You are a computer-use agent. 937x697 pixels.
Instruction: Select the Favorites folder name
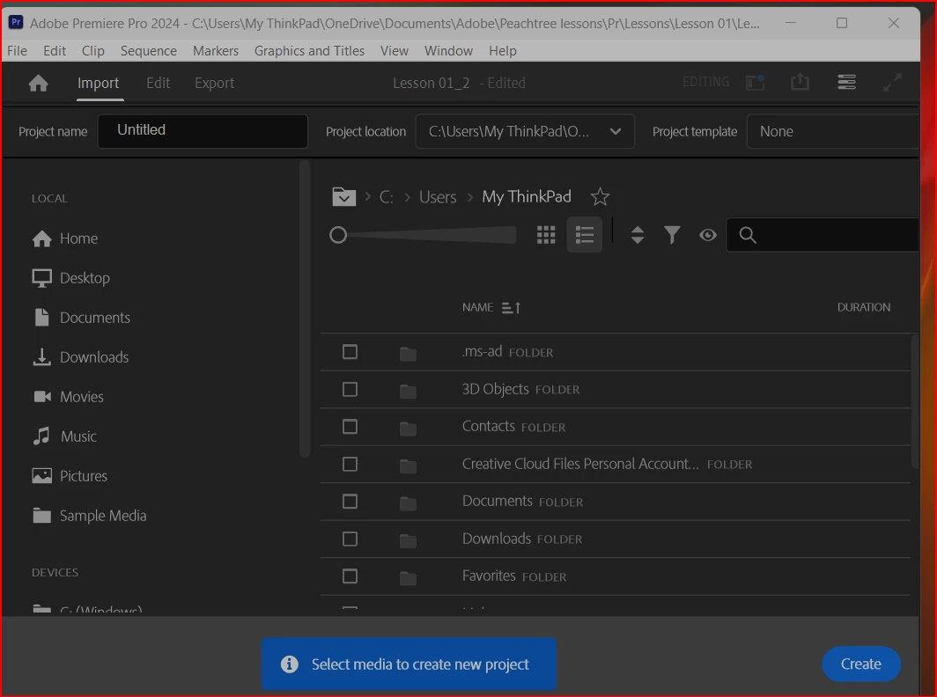489,576
